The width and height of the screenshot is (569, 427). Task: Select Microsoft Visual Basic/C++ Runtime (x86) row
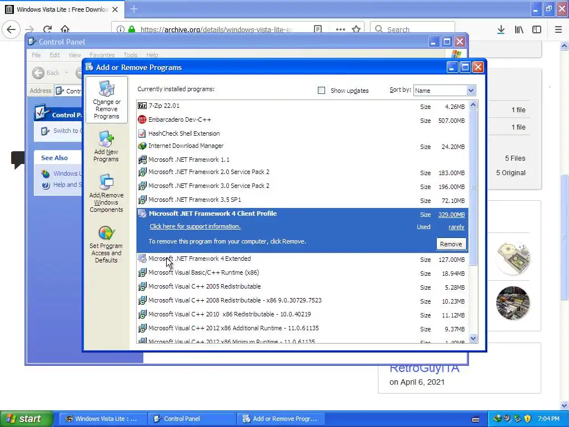click(303, 273)
